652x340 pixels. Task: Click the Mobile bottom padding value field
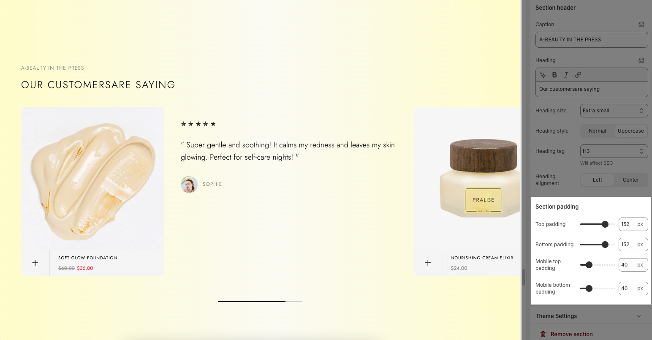pyautogui.click(x=633, y=288)
